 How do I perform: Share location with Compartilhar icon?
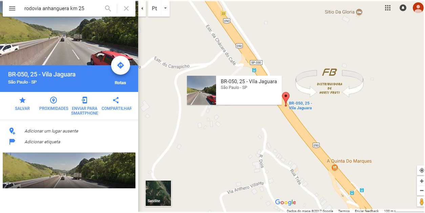(x=116, y=103)
